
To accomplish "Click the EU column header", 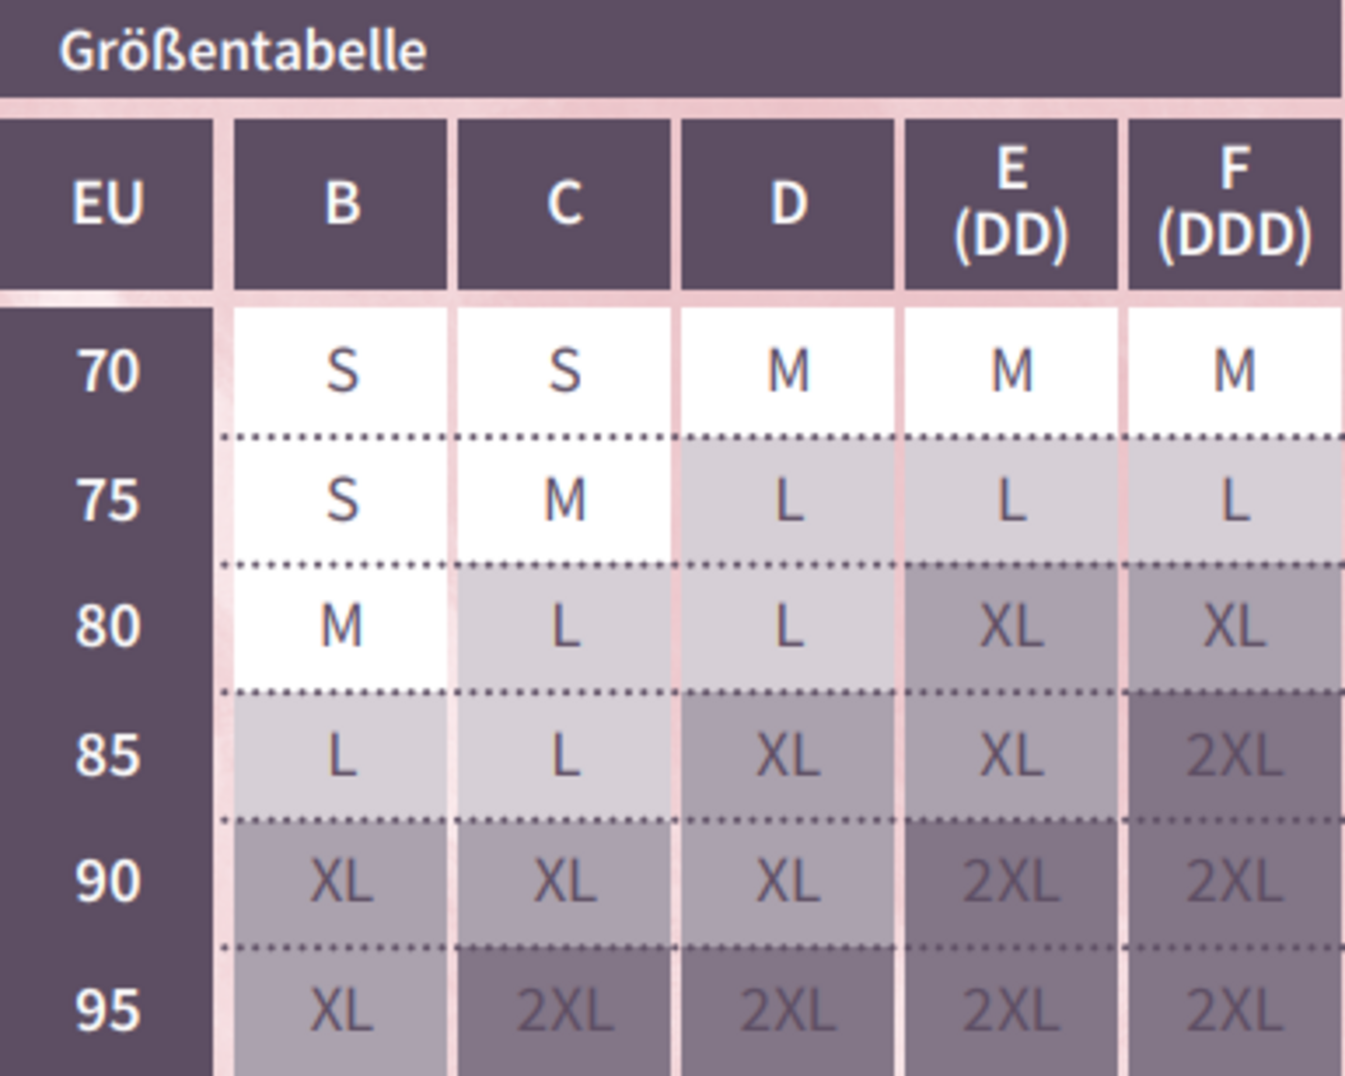I will pyautogui.click(x=107, y=203).
